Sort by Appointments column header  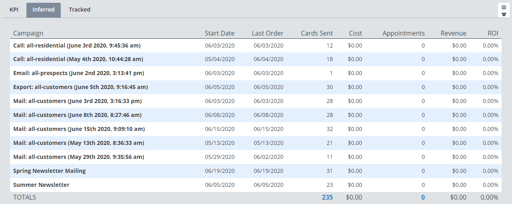[403, 33]
